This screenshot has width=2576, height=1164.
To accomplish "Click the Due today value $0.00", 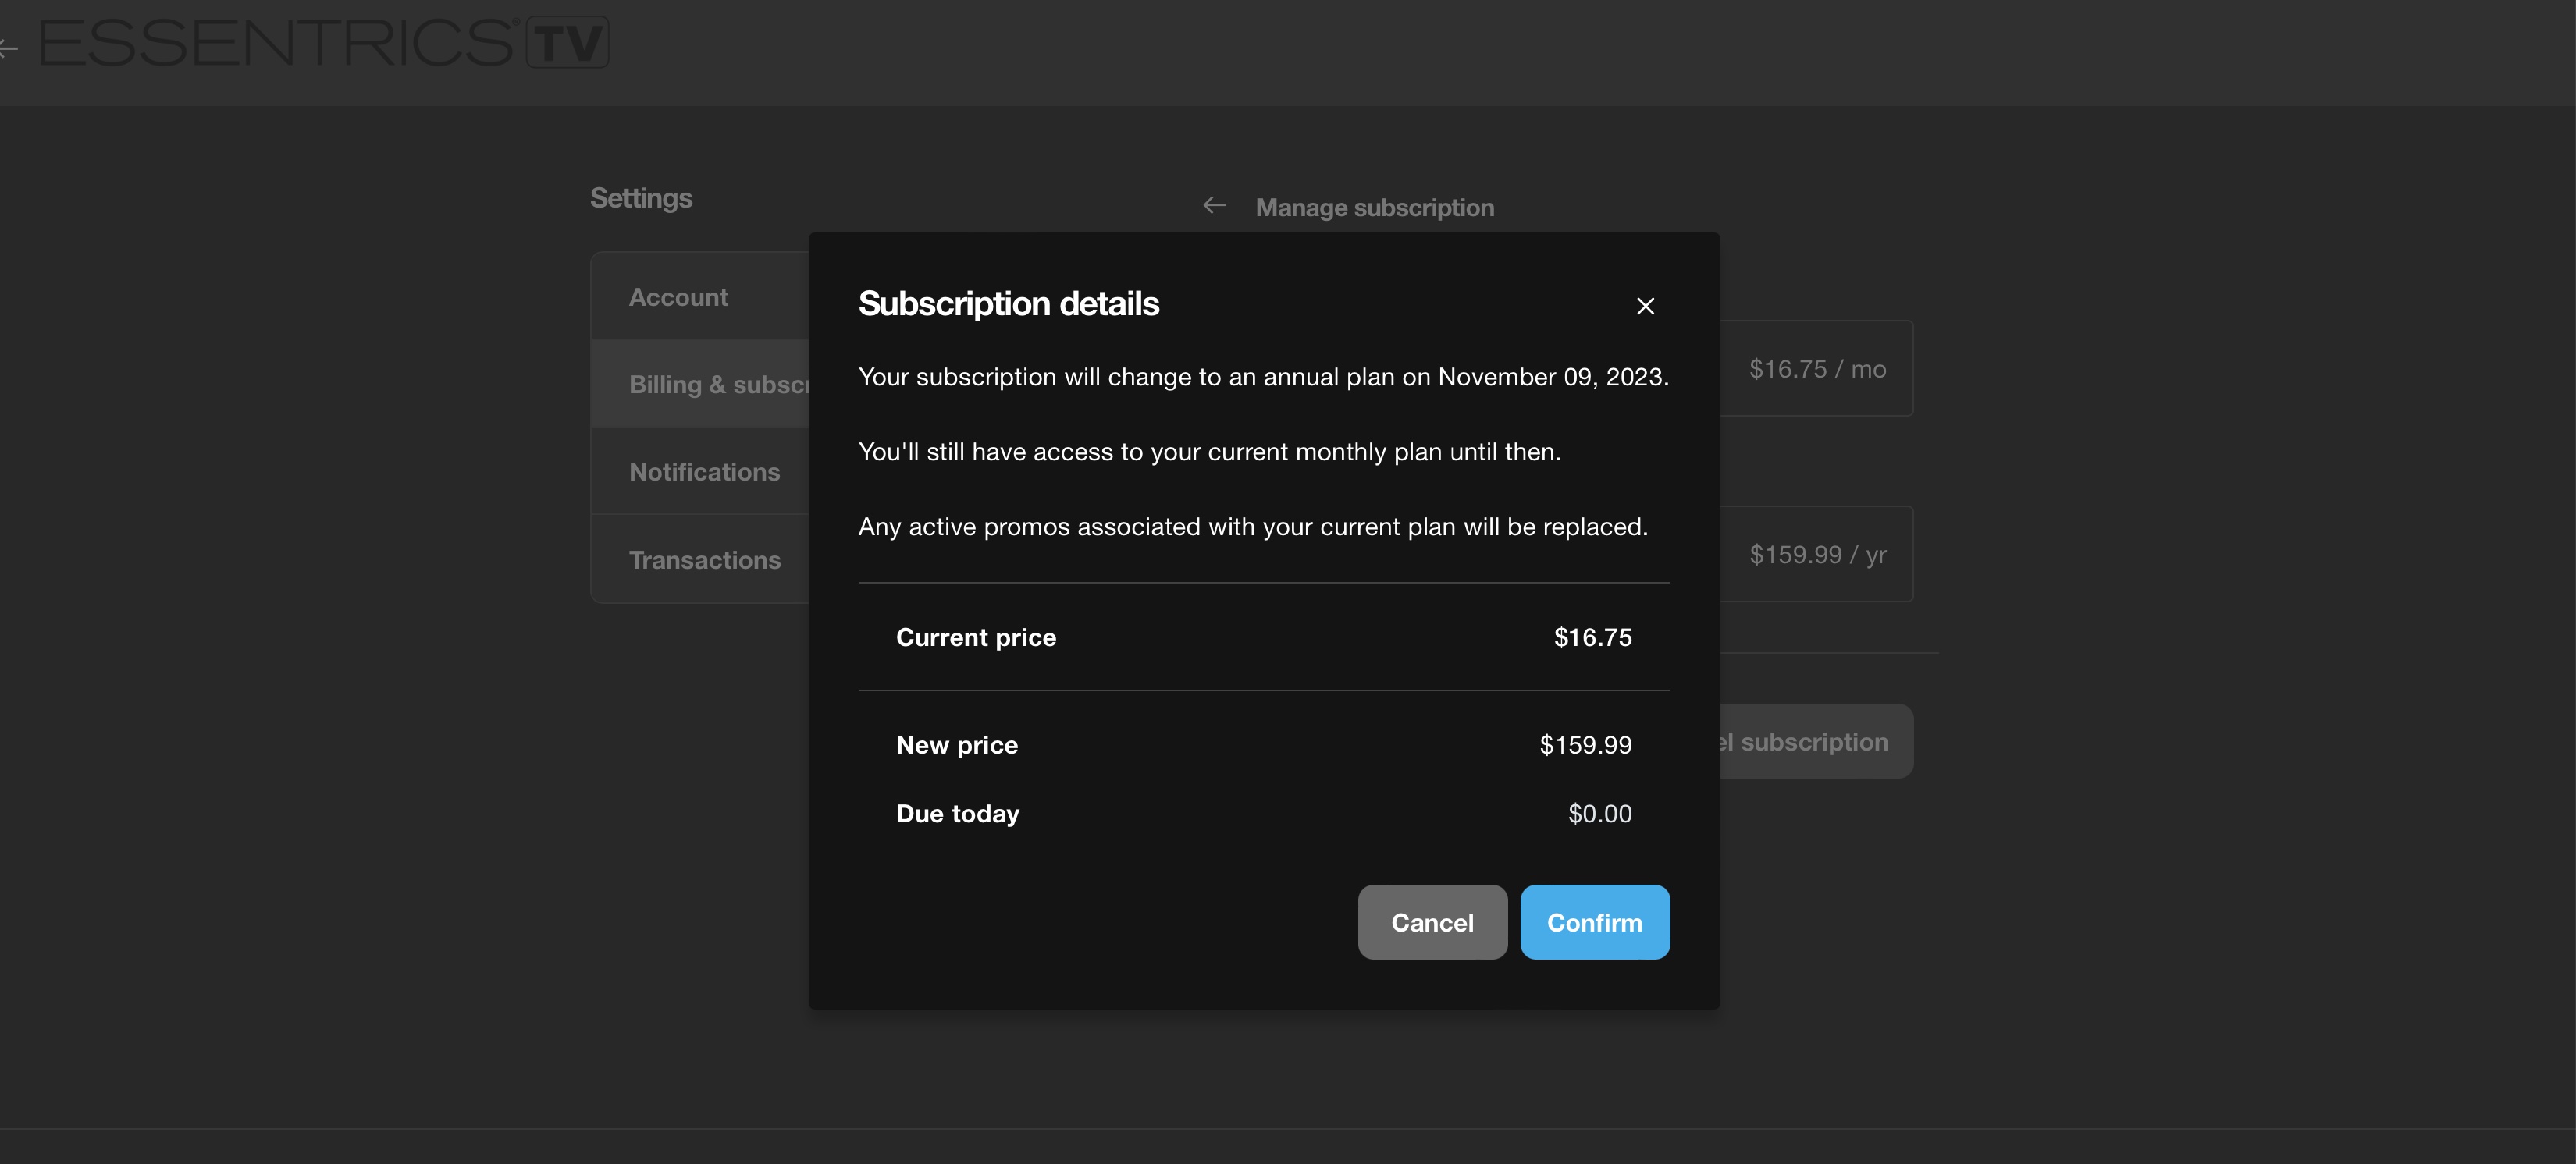I will [1599, 814].
